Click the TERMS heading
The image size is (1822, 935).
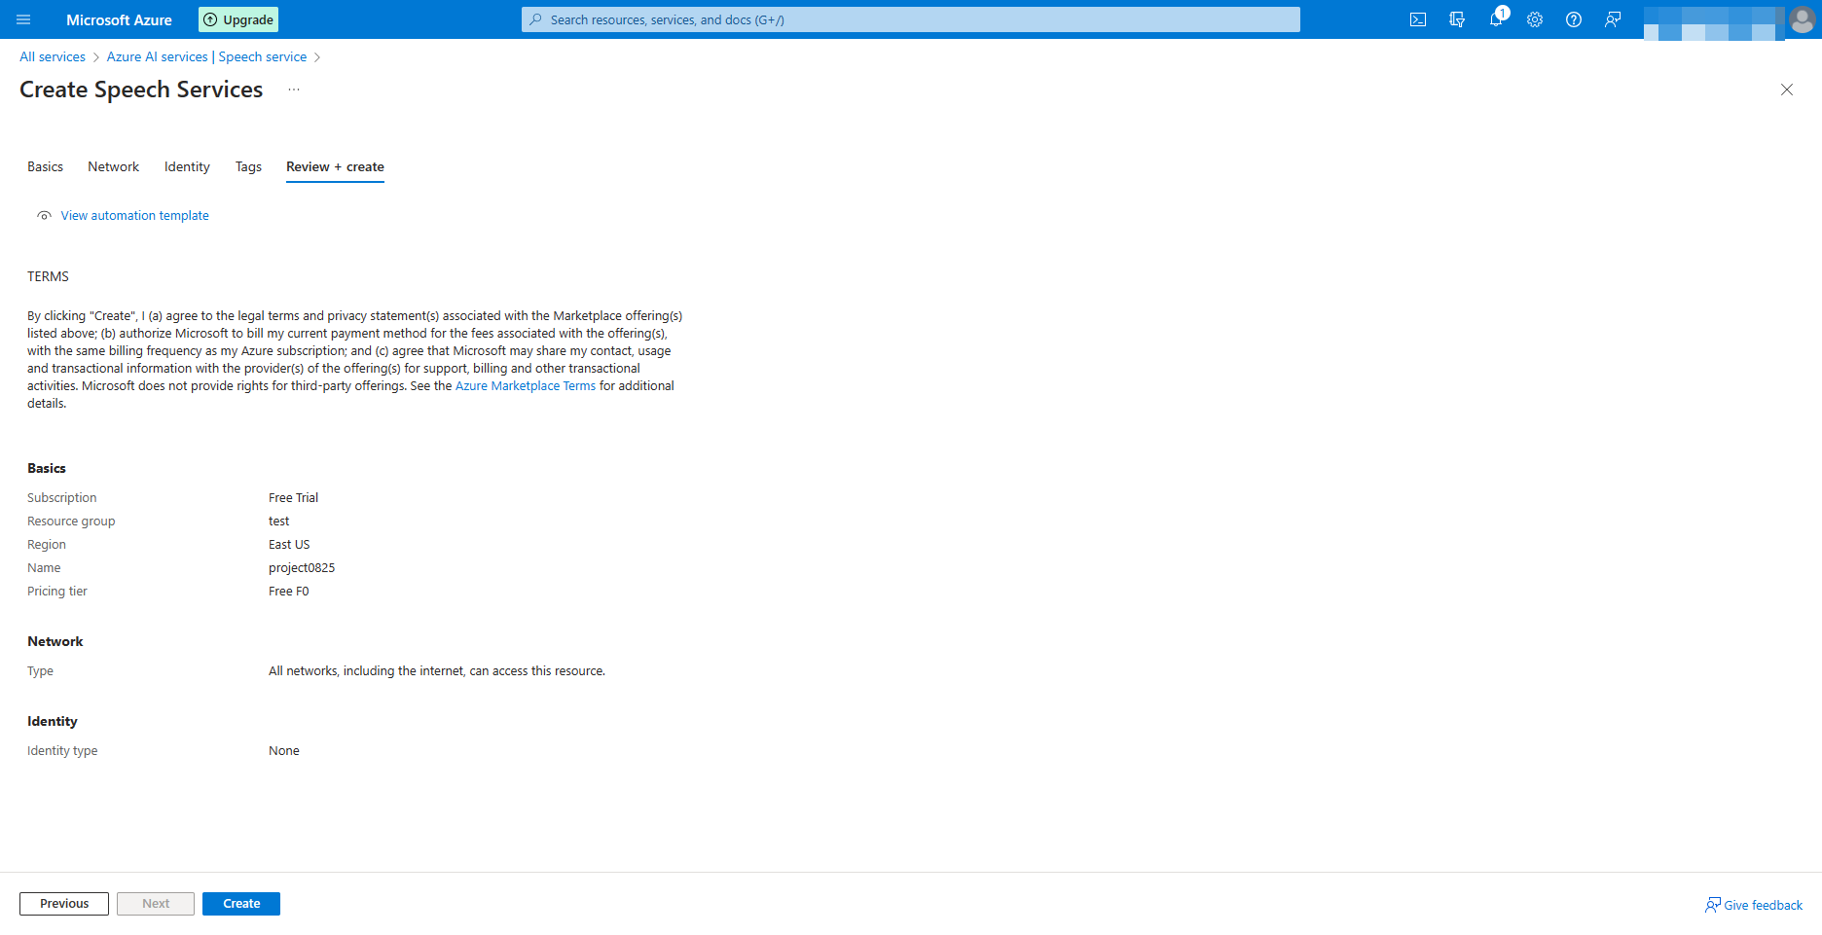coord(49,277)
